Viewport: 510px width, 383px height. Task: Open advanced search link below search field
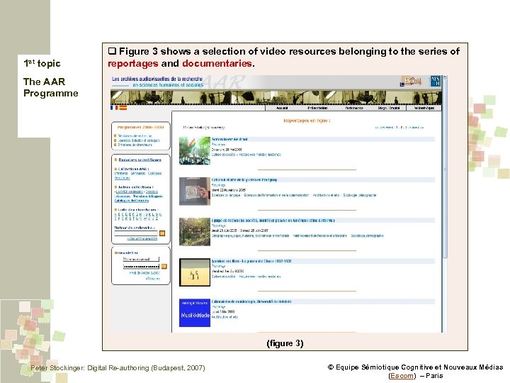point(142,239)
